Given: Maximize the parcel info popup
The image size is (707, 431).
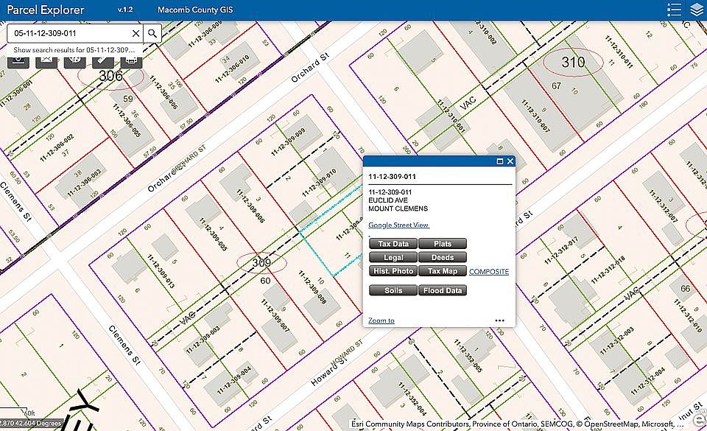Looking at the screenshot, I should pyautogui.click(x=499, y=161).
